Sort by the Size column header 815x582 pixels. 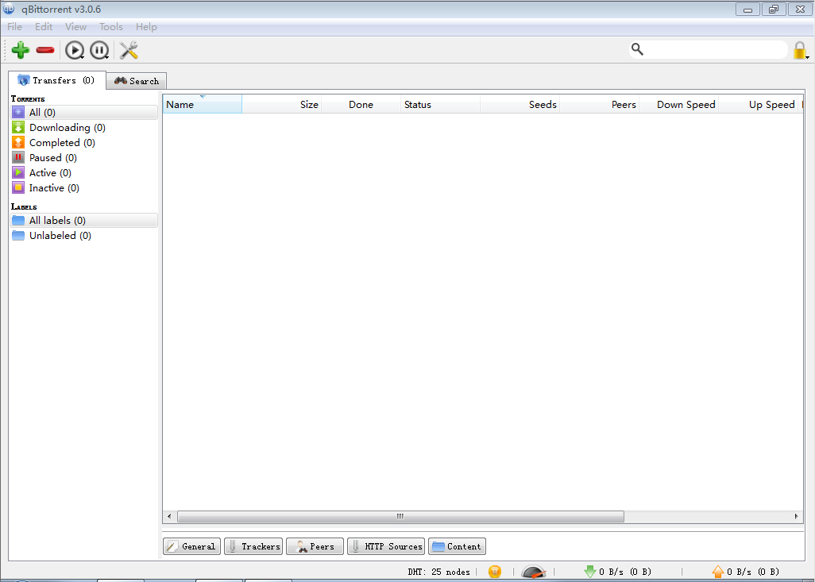[x=282, y=104]
